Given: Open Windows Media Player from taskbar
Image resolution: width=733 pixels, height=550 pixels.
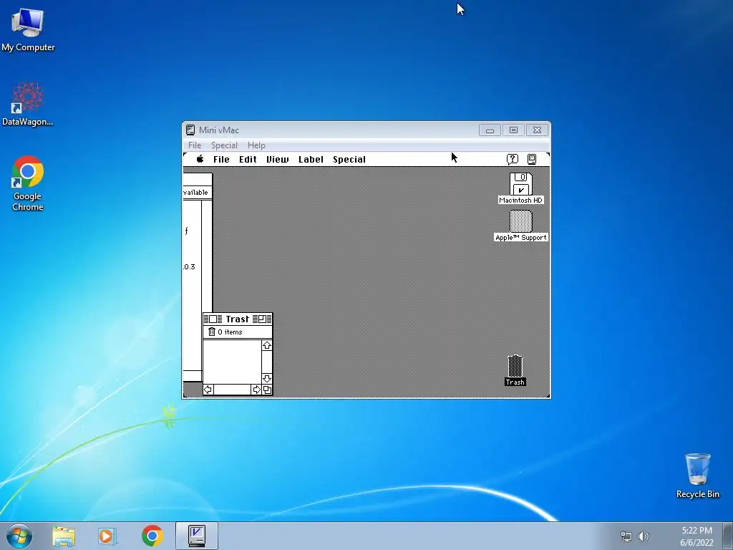Looking at the screenshot, I should click(x=107, y=536).
